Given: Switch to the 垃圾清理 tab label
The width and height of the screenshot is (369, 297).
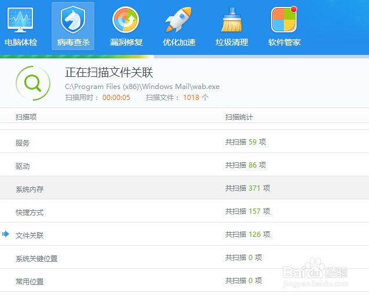Looking at the screenshot, I should 232,43.
